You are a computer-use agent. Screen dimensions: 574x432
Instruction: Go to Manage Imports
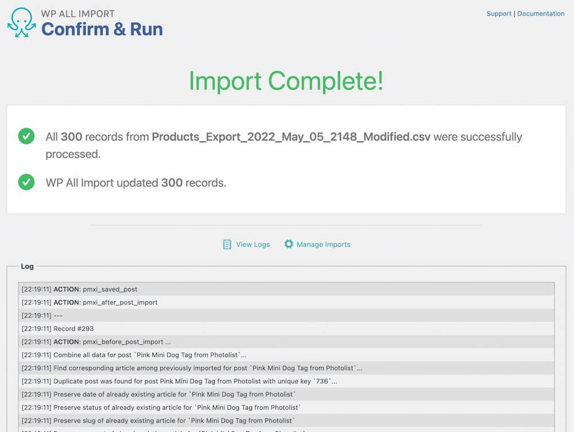[323, 244]
